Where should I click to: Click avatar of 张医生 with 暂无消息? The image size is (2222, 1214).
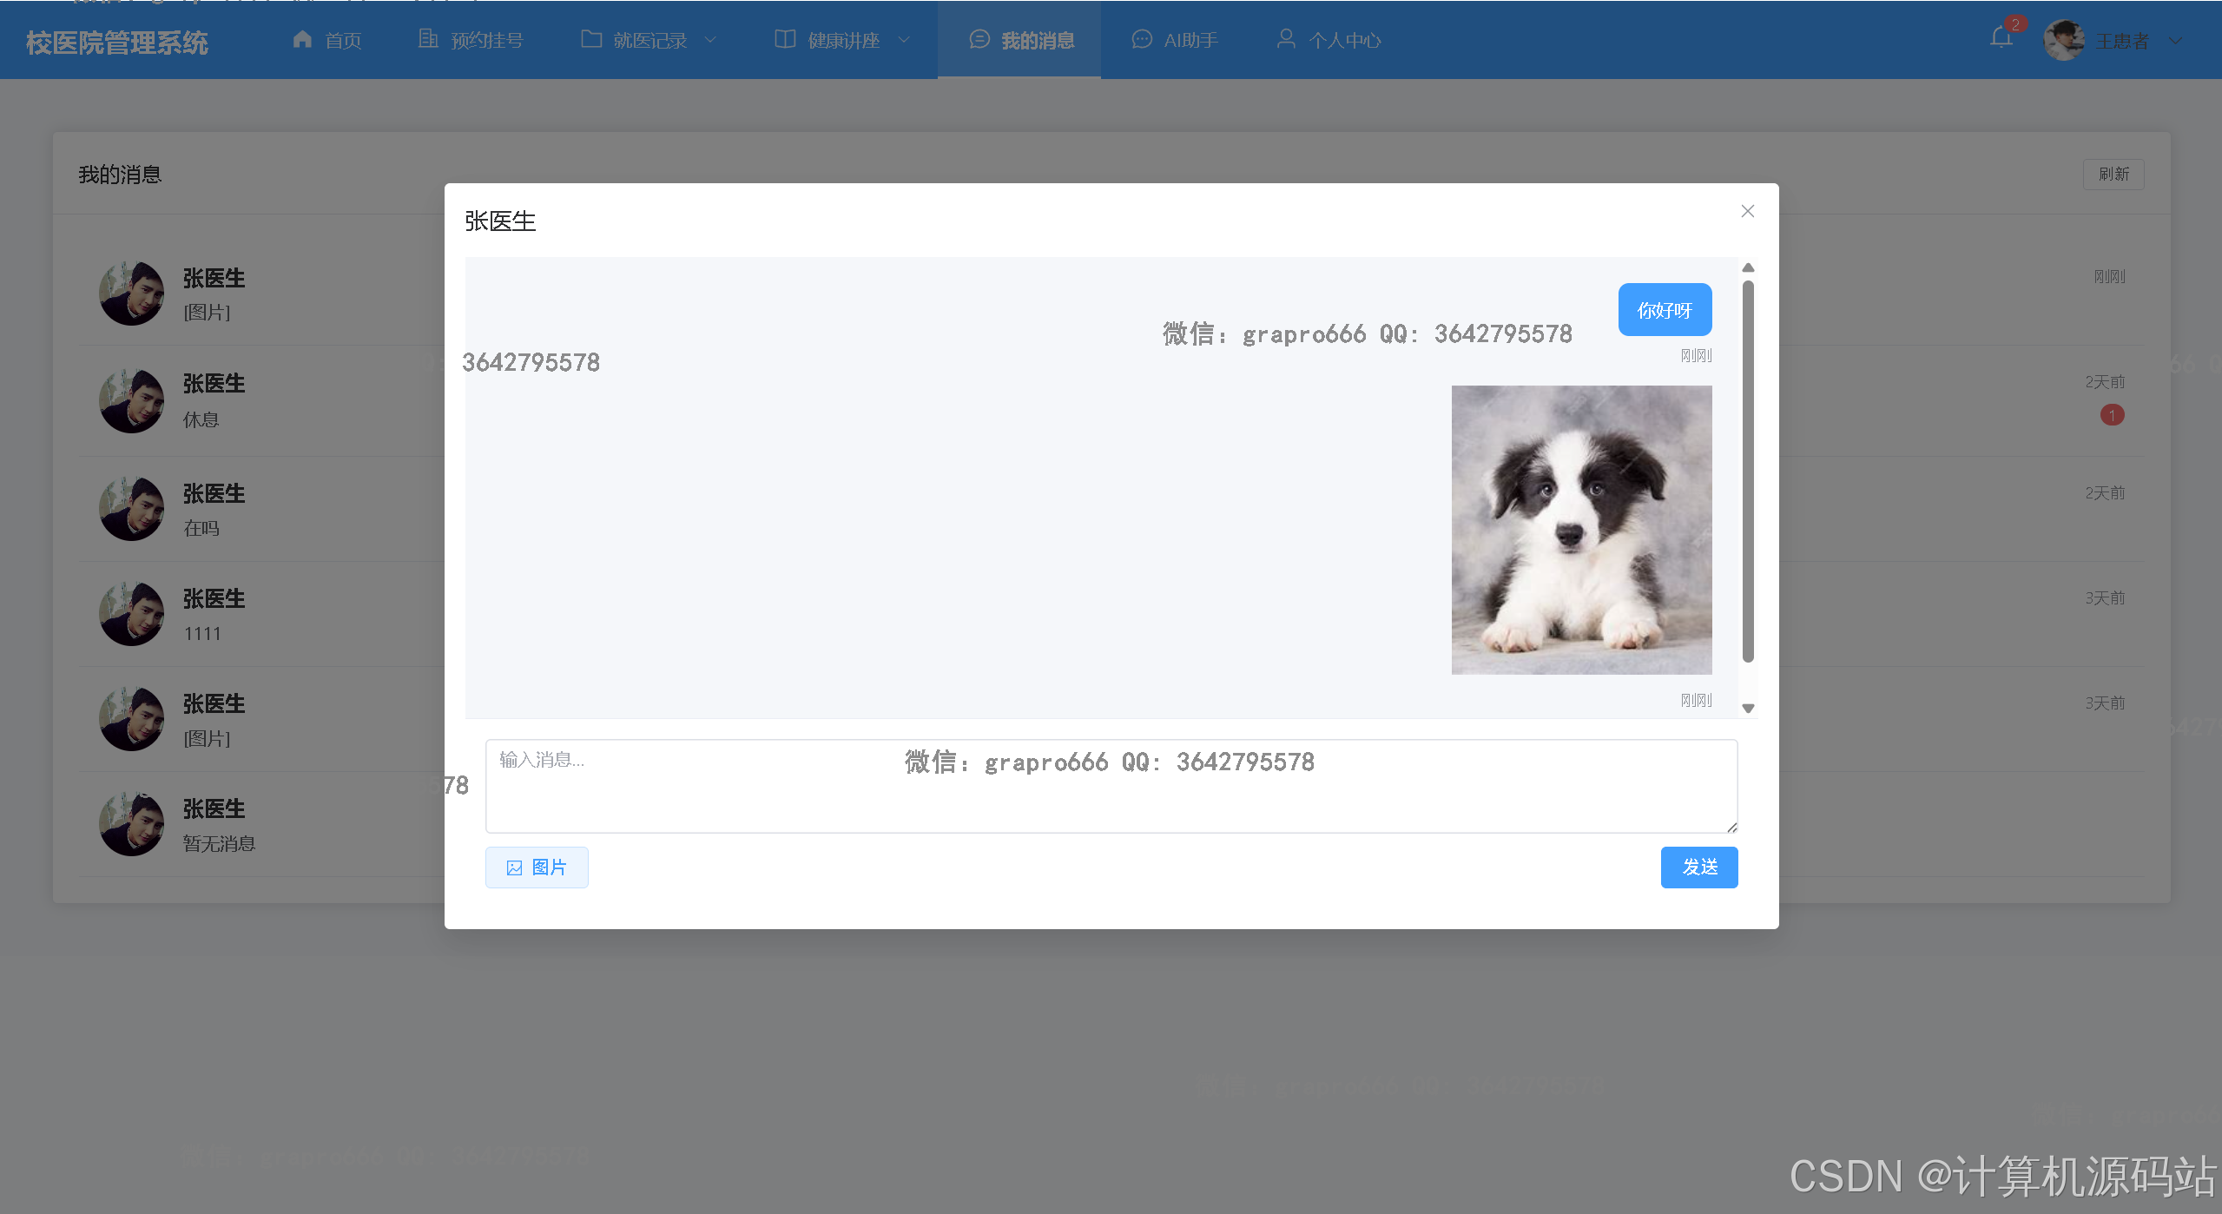(x=132, y=824)
